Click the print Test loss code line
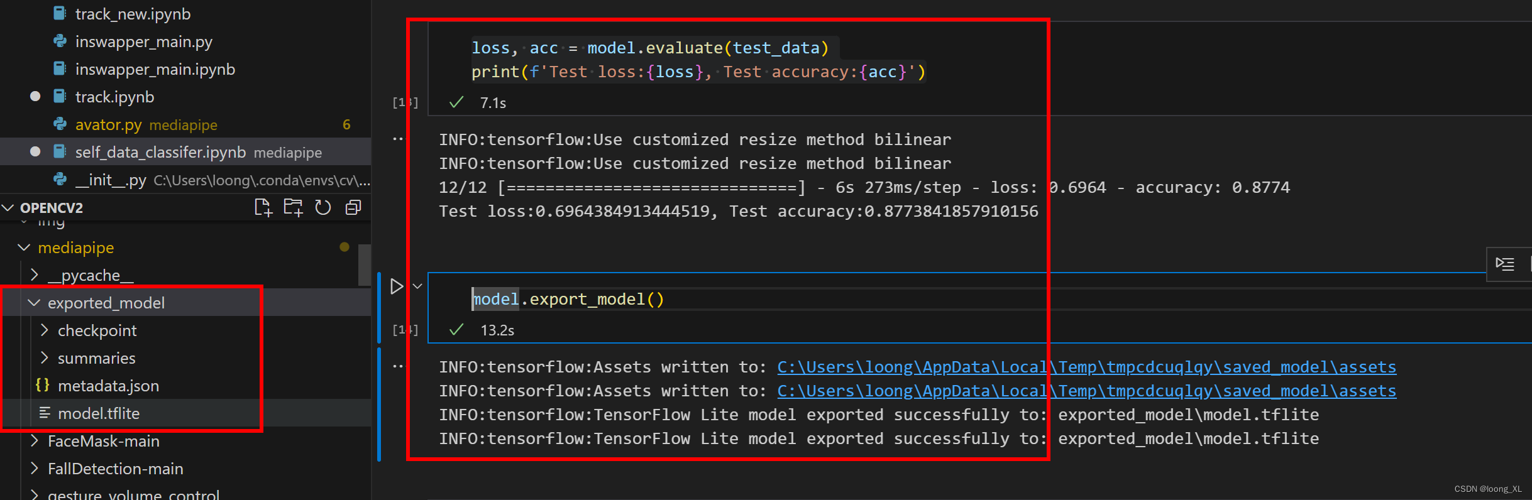 tap(698, 72)
